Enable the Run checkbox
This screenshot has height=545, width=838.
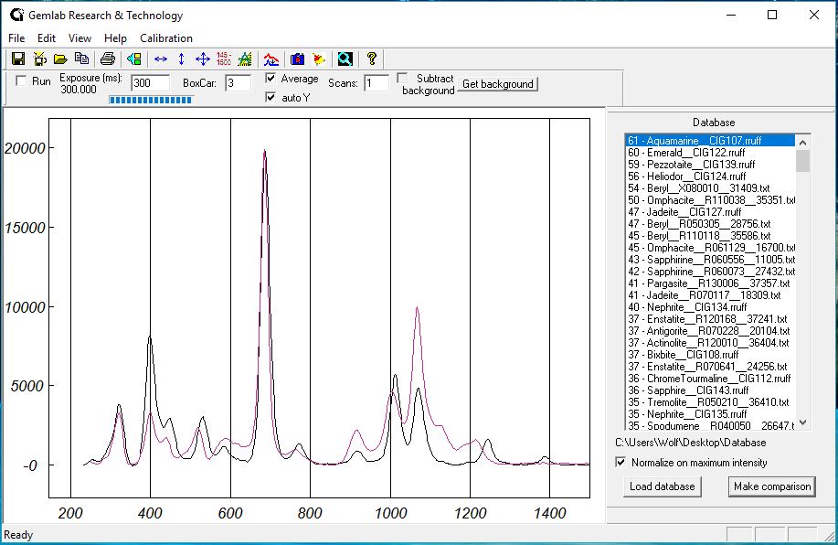point(21,80)
